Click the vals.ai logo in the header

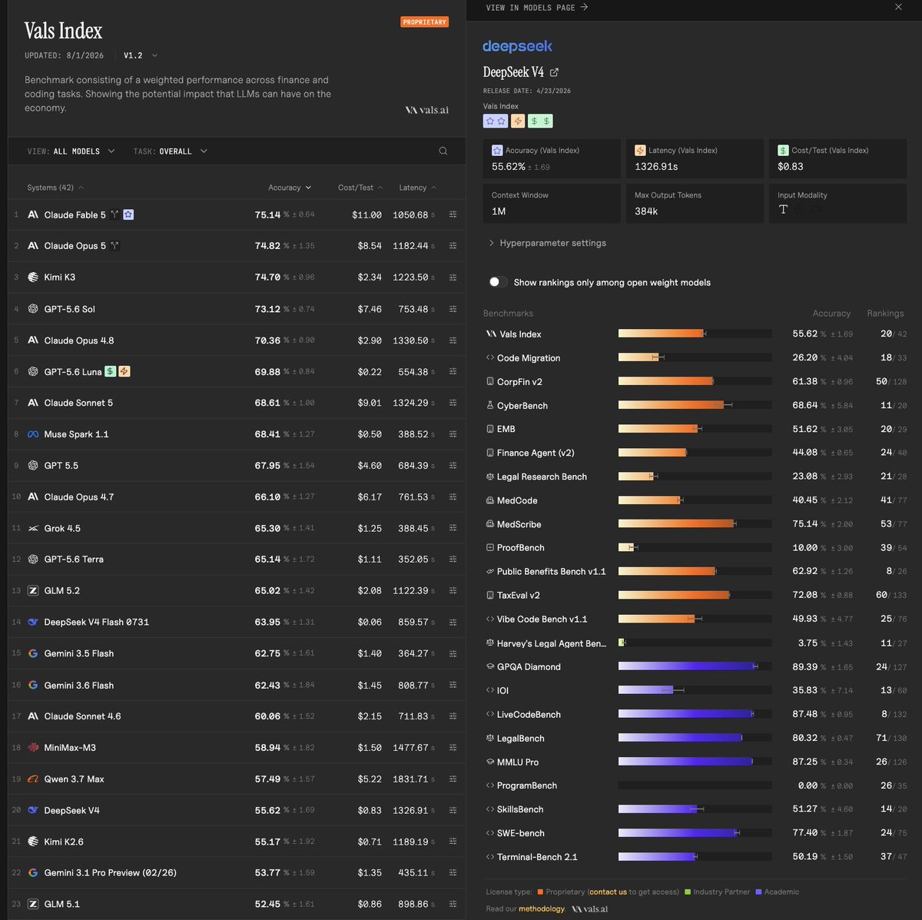(426, 110)
